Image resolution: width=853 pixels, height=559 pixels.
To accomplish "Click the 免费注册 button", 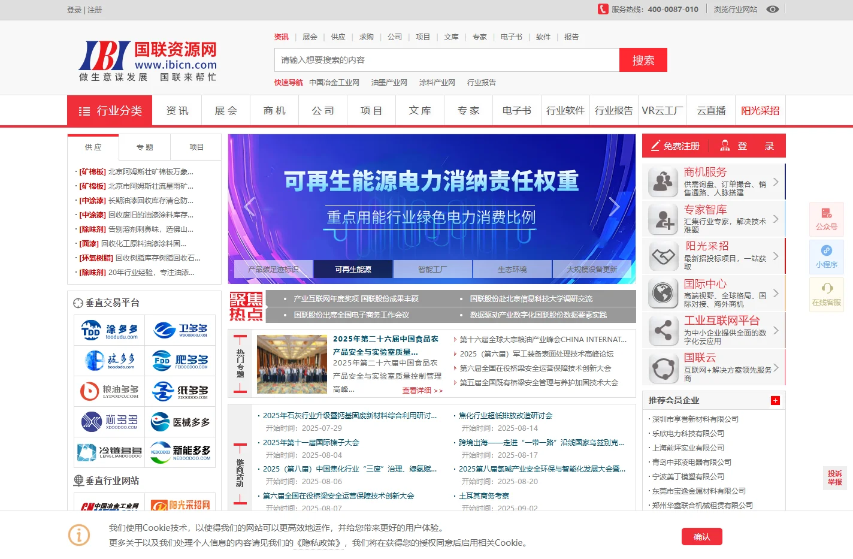I will pyautogui.click(x=675, y=146).
